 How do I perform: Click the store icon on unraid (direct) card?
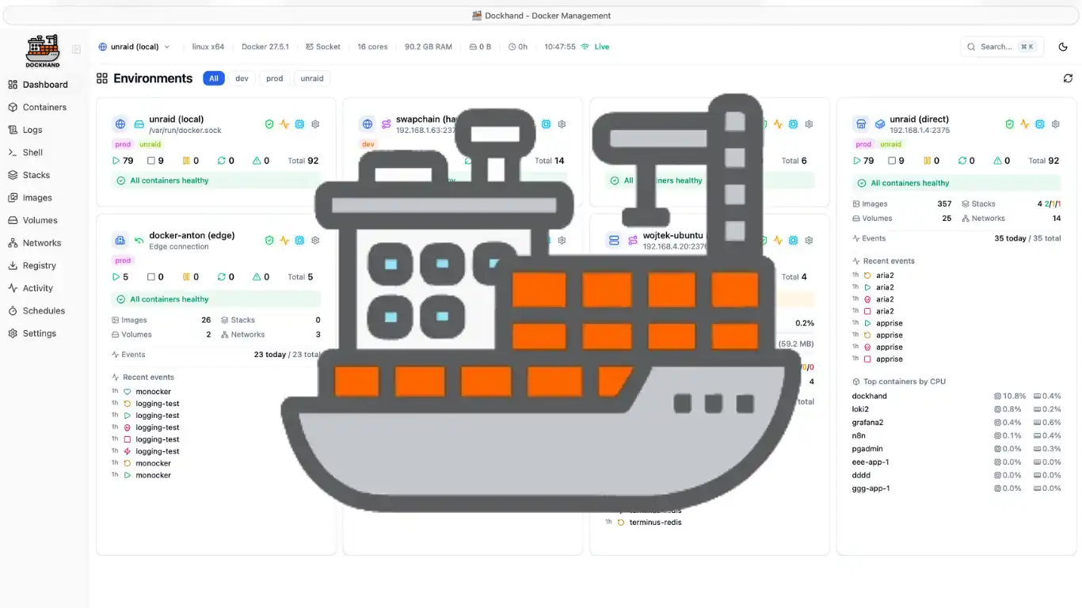(861, 124)
